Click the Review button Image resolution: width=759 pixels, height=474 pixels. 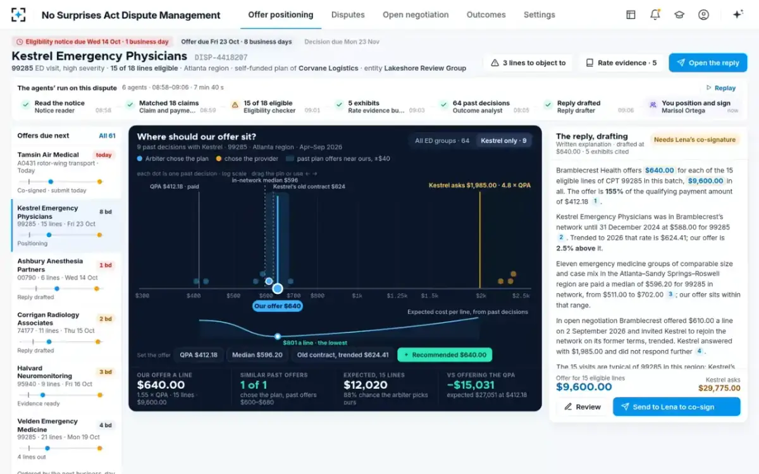tap(582, 407)
